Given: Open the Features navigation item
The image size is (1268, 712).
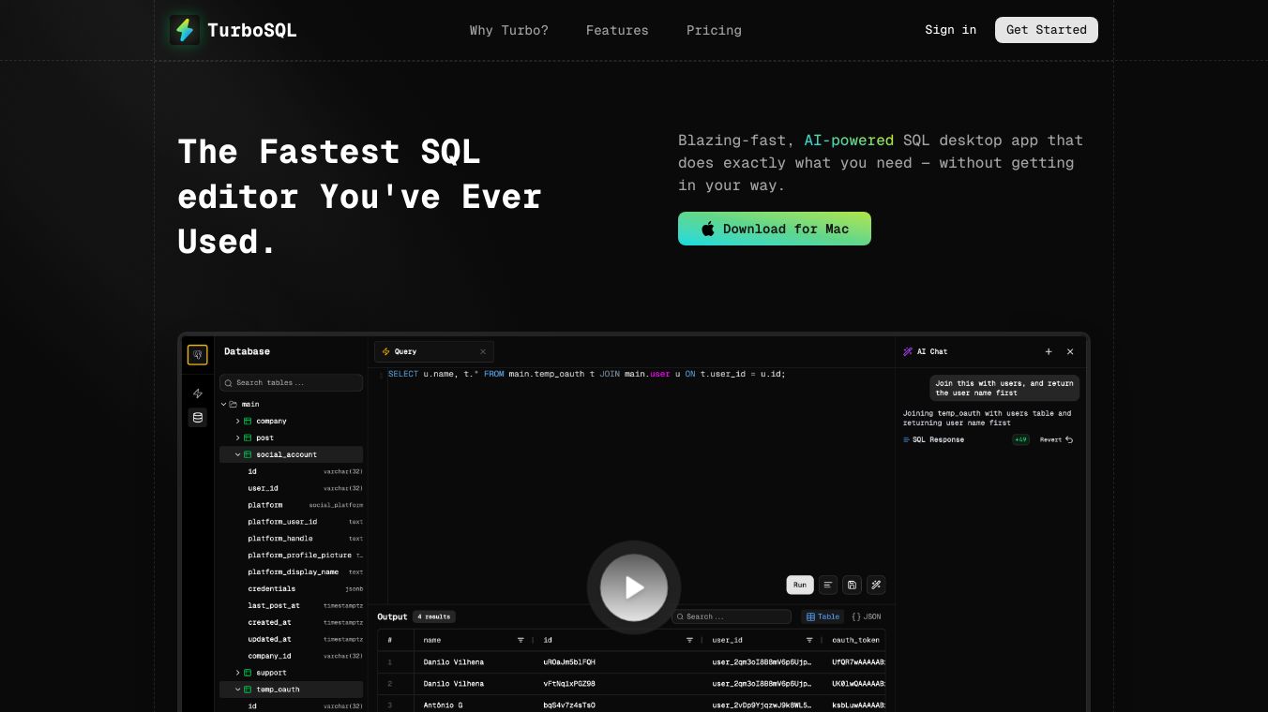Looking at the screenshot, I should pyautogui.click(x=617, y=30).
